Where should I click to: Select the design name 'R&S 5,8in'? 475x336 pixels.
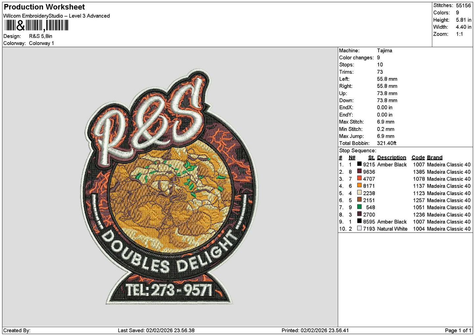[x=41, y=36]
